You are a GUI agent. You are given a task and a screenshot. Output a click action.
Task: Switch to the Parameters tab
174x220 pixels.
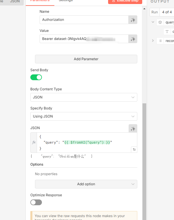click(x=40, y=1)
